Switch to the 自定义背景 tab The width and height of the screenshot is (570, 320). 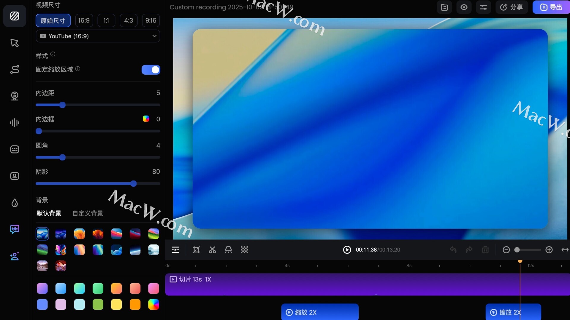[x=88, y=213]
